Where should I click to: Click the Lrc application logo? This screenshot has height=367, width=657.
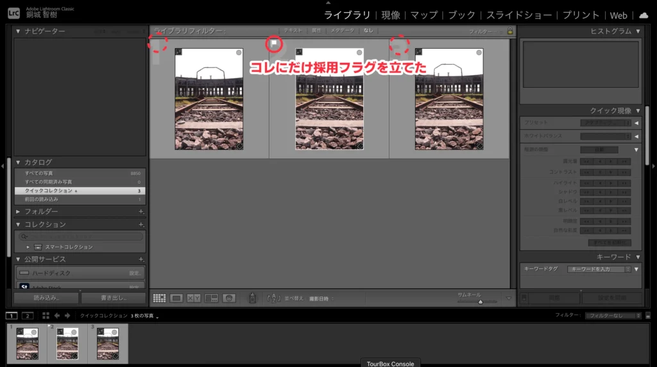13,13
